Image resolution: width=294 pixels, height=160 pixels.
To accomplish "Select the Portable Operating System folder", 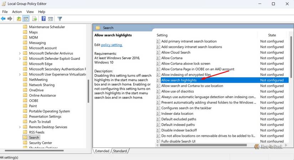I will tap(49, 111).
